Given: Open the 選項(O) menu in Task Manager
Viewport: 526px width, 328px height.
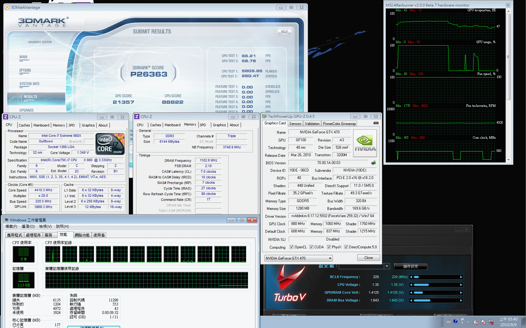Looking at the screenshot, I should [x=28, y=226].
